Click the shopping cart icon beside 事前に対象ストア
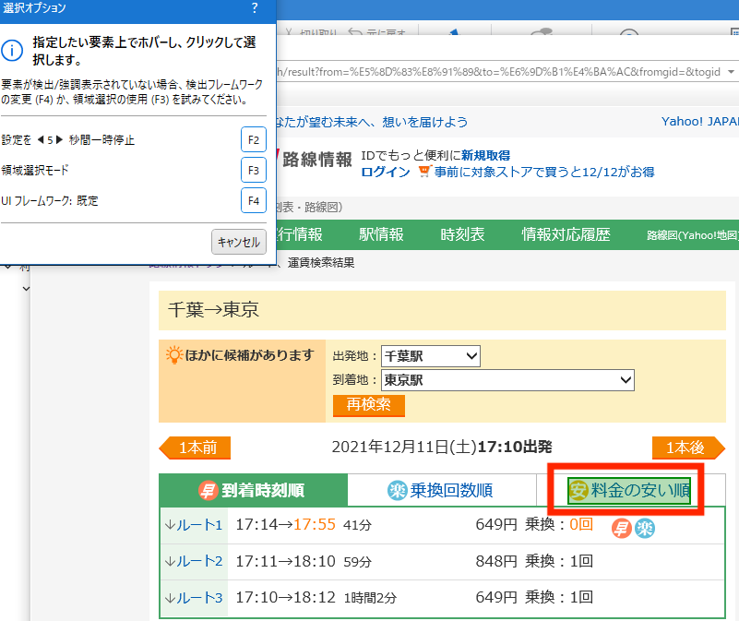739x621 pixels. click(x=424, y=171)
